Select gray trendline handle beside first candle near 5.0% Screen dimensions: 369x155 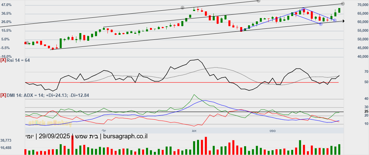pyautogui.click(x=27, y=43)
